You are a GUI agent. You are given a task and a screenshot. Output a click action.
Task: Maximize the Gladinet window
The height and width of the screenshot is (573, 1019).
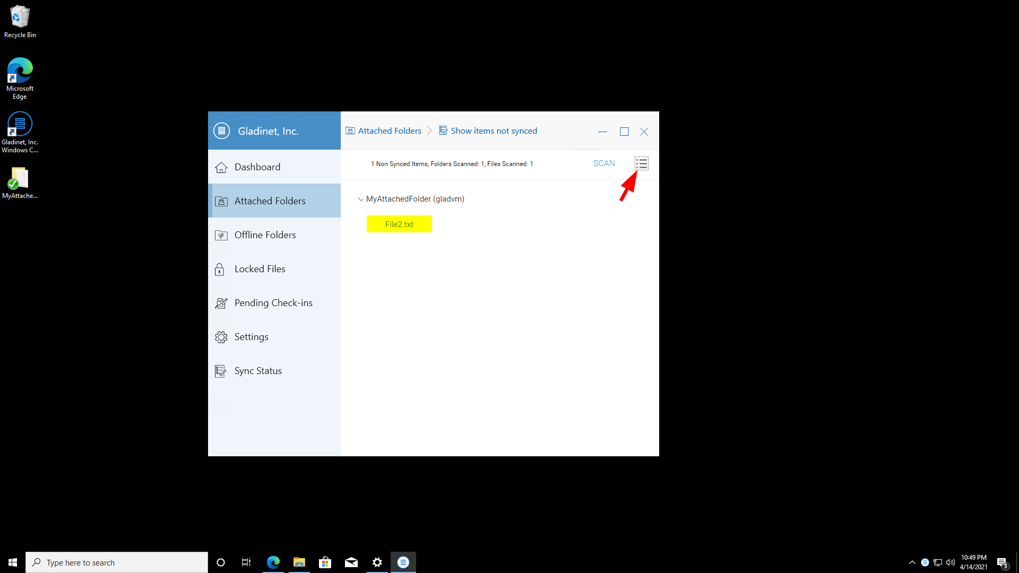tap(624, 132)
